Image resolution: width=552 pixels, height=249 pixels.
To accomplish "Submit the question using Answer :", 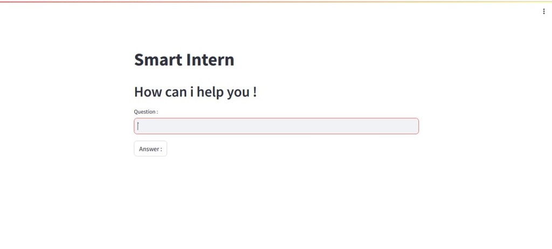I will [150, 149].
